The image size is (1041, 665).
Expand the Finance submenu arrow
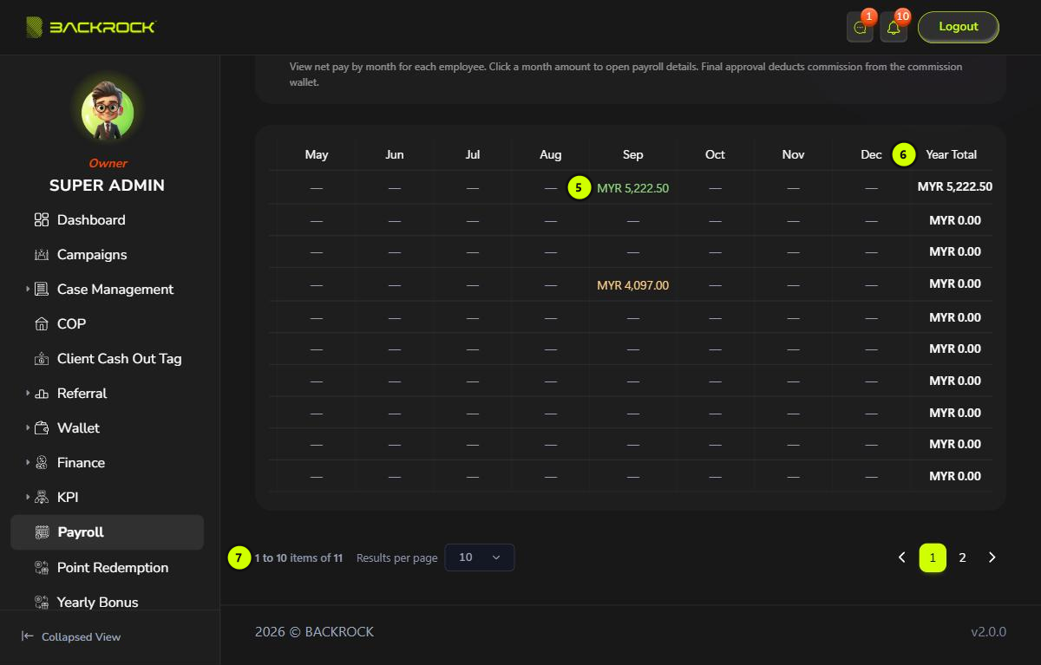coord(27,463)
